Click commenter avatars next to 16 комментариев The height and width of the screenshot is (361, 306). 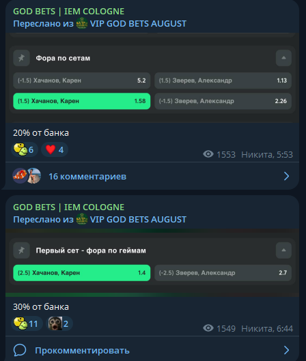point(27,176)
